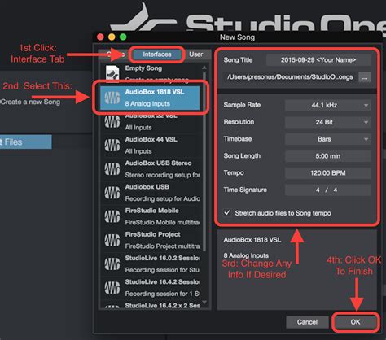Switch to the Interfaces tab

(x=157, y=54)
